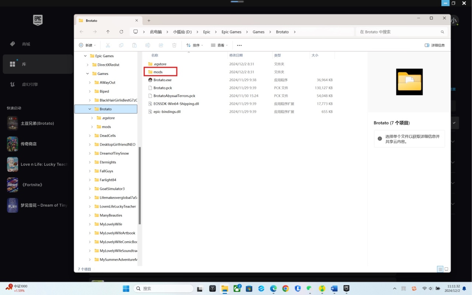The width and height of the screenshot is (472, 295).
Task: Expand the DeadCells tree node
Action: pyautogui.click(x=90, y=136)
